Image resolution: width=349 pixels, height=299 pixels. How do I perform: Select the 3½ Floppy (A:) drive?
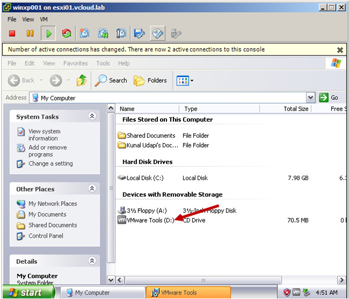pos(142,210)
